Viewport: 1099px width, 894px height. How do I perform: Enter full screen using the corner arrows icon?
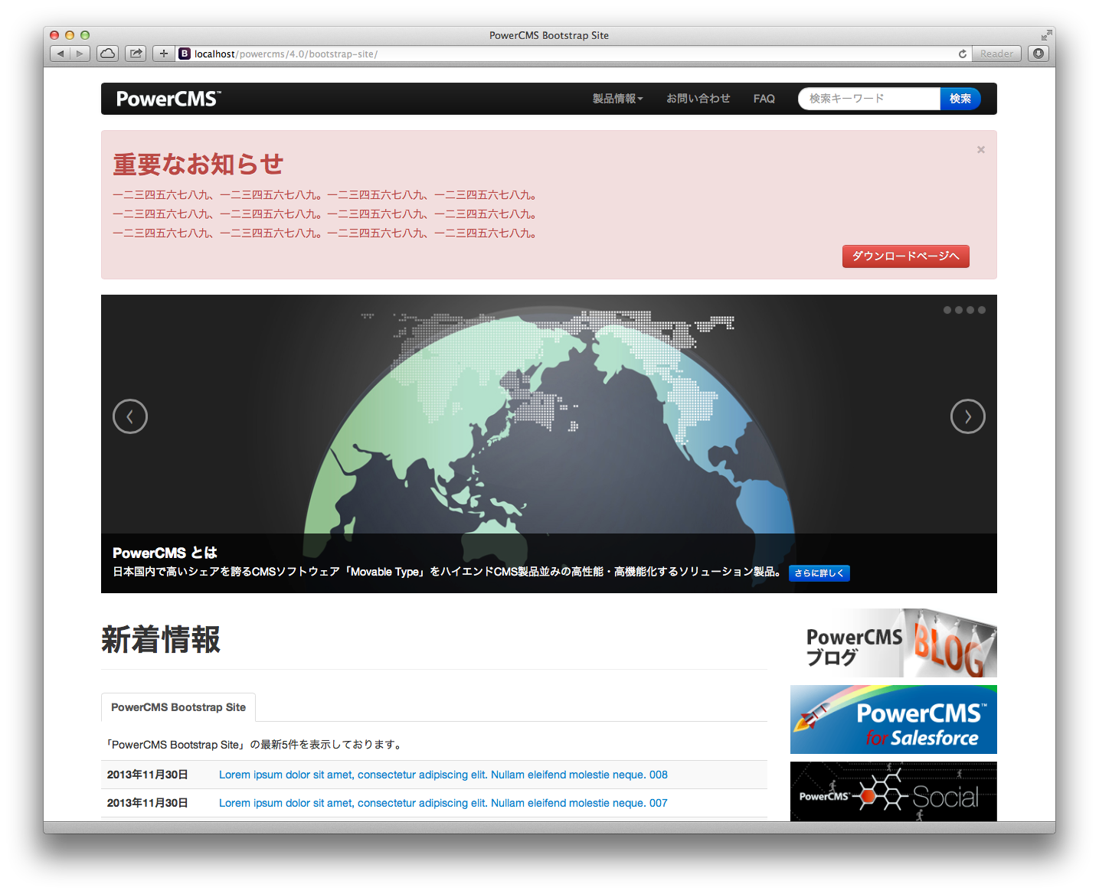click(1046, 35)
